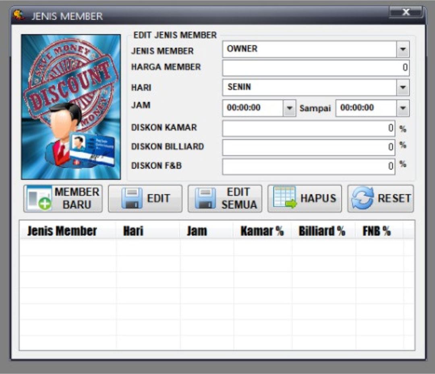The width and height of the screenshot is (435, 374).
Task: Focus the HARGA MEMBER input field
Action: tap(315, 68)
